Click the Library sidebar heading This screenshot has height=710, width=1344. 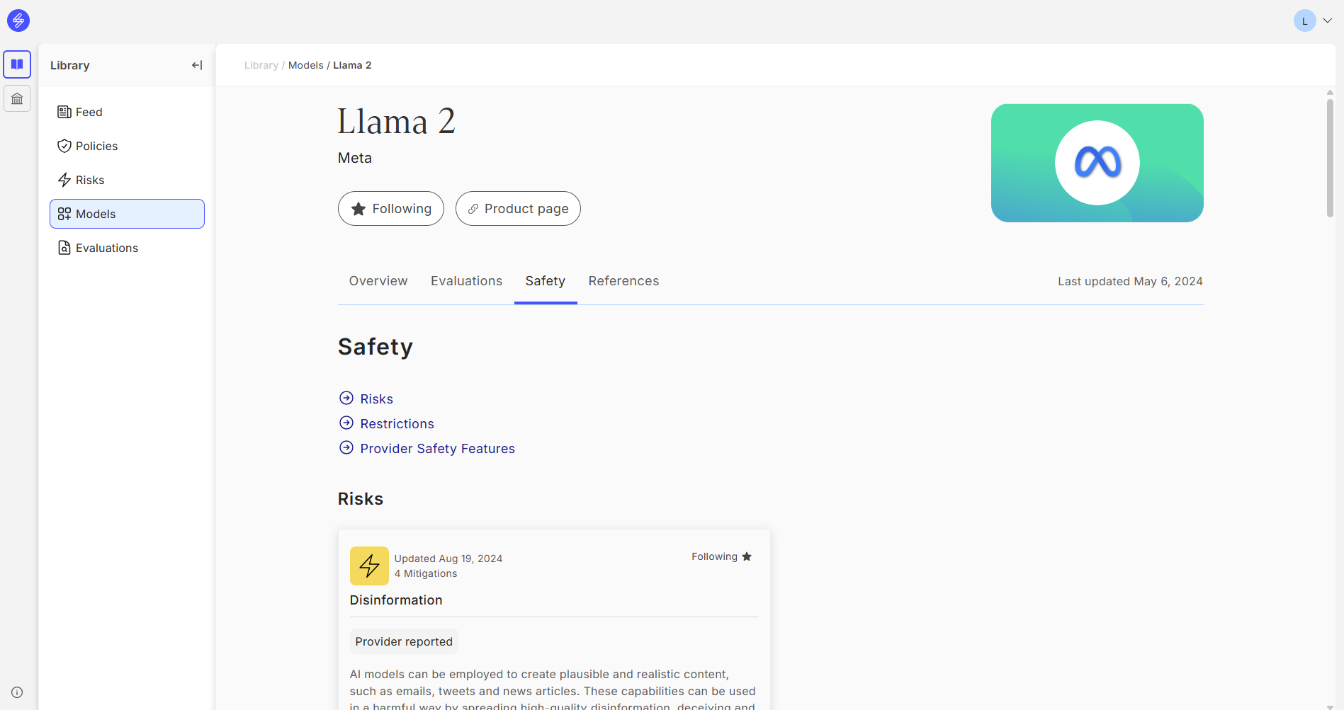tap(69, 65)
